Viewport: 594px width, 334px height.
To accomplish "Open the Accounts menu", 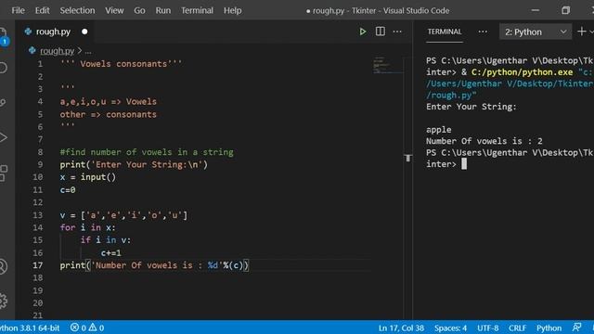I will (3, 266).
